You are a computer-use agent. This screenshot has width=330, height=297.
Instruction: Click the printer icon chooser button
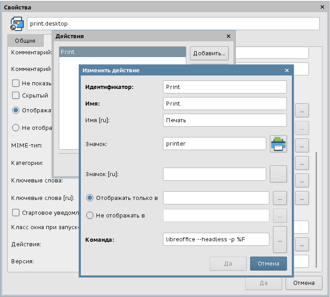click(x=278, y=144)
